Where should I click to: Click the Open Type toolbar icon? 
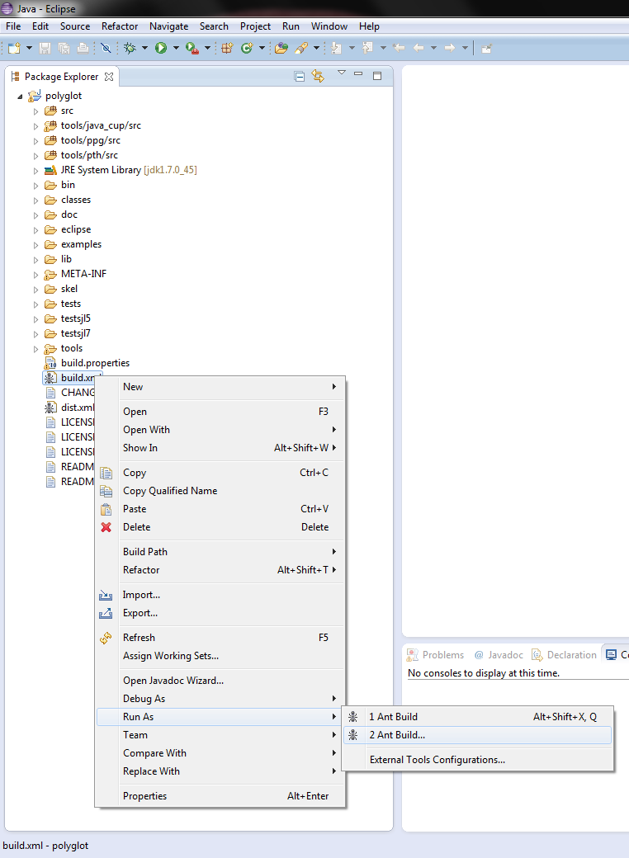[281, 49]
